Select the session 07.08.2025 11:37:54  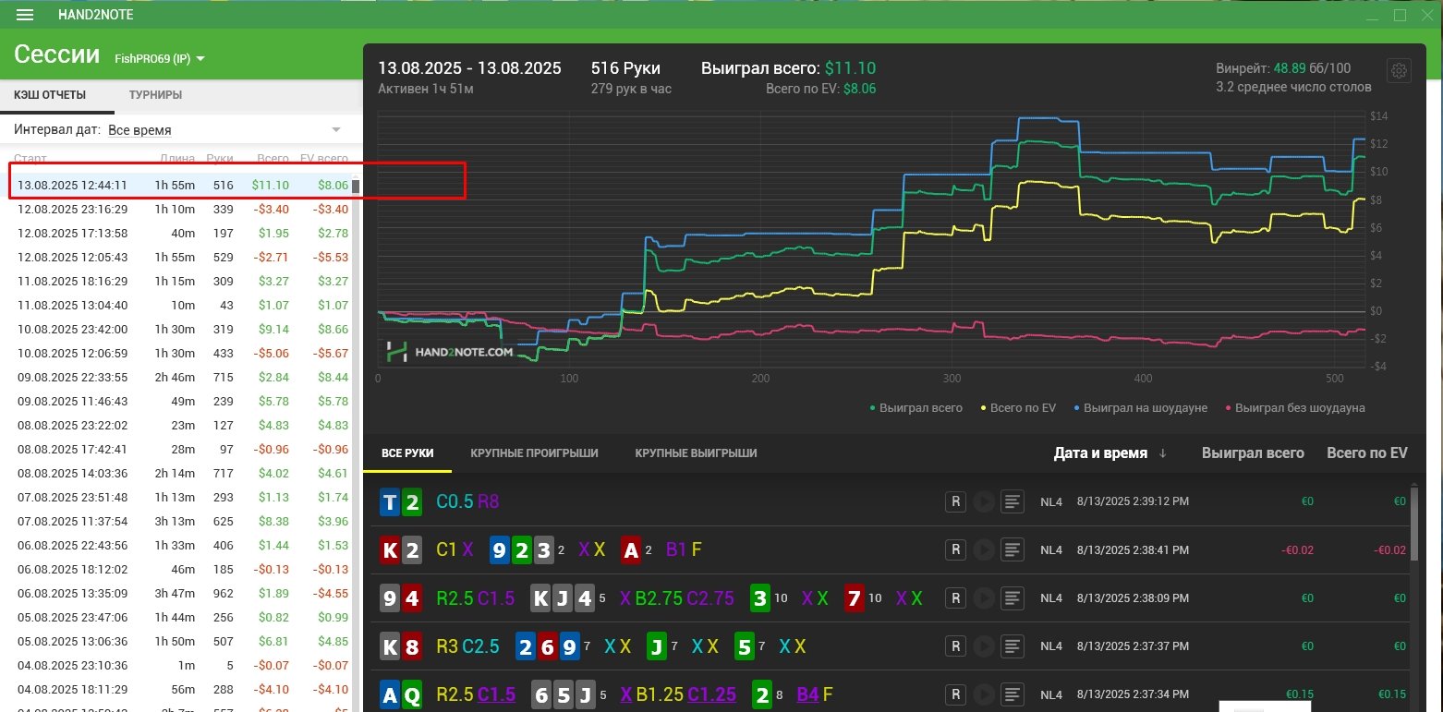[181, 521]
